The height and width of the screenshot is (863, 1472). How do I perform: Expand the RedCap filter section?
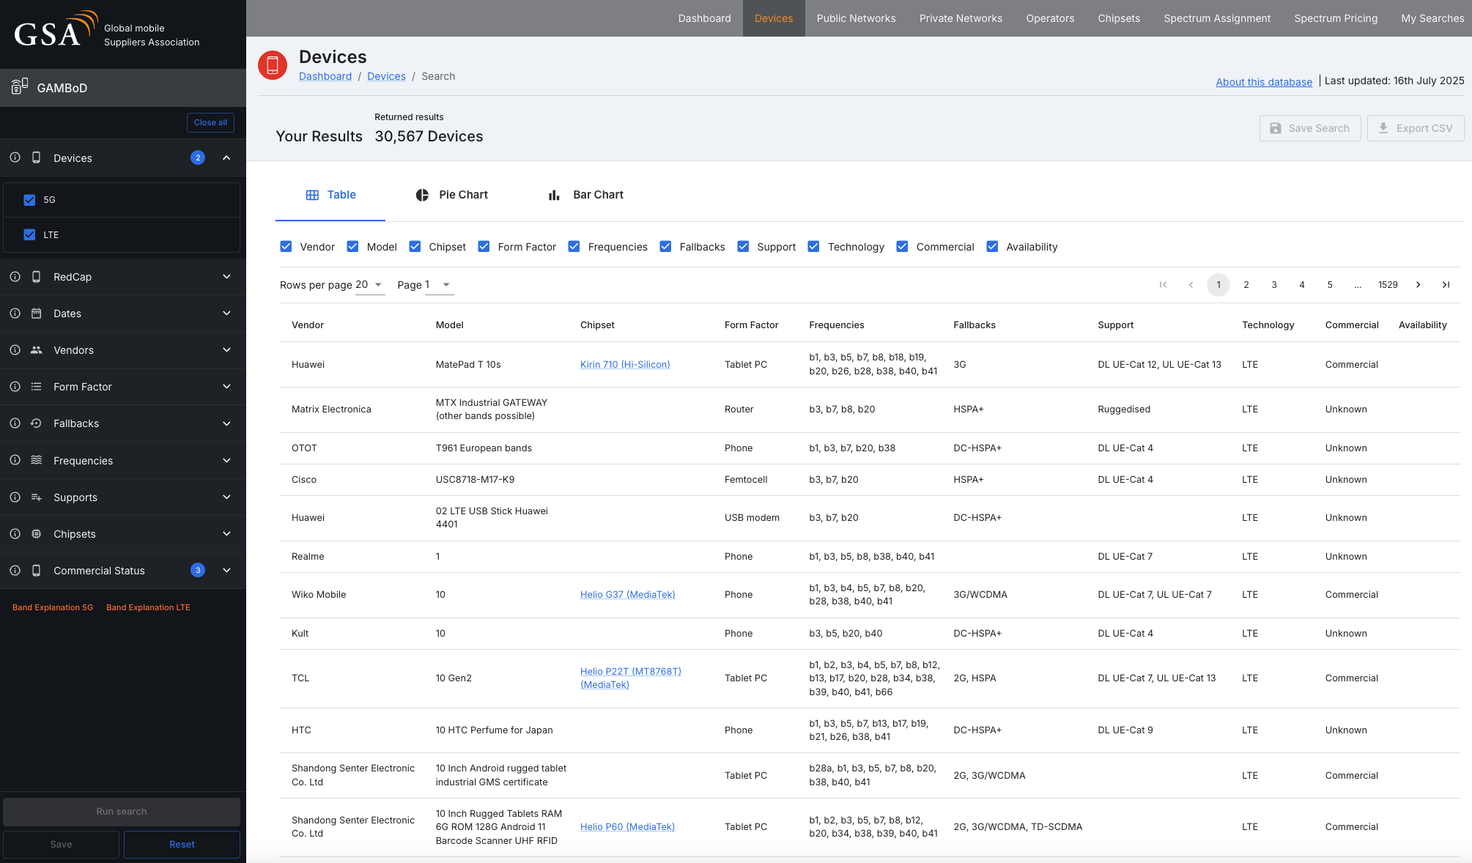[x=226, y=277]
